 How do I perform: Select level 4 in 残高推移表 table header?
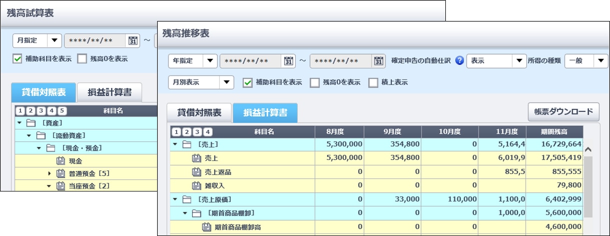coord(208,132)
